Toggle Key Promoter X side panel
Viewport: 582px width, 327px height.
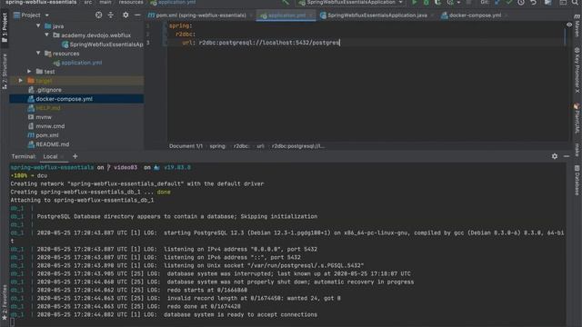[x=577, y=70]
